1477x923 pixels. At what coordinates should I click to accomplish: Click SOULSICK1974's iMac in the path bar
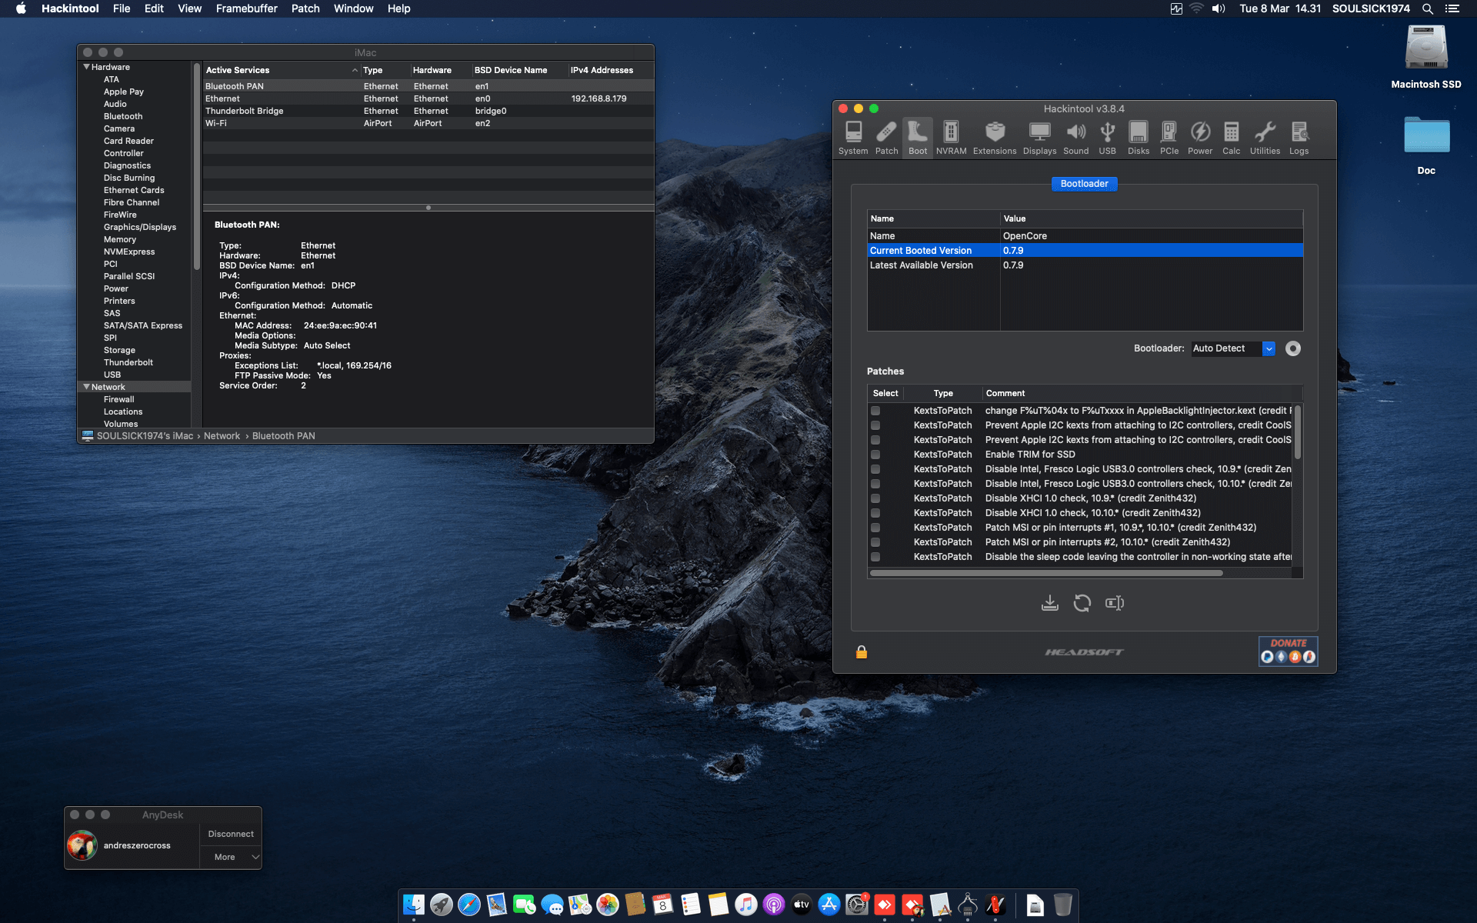145,436
